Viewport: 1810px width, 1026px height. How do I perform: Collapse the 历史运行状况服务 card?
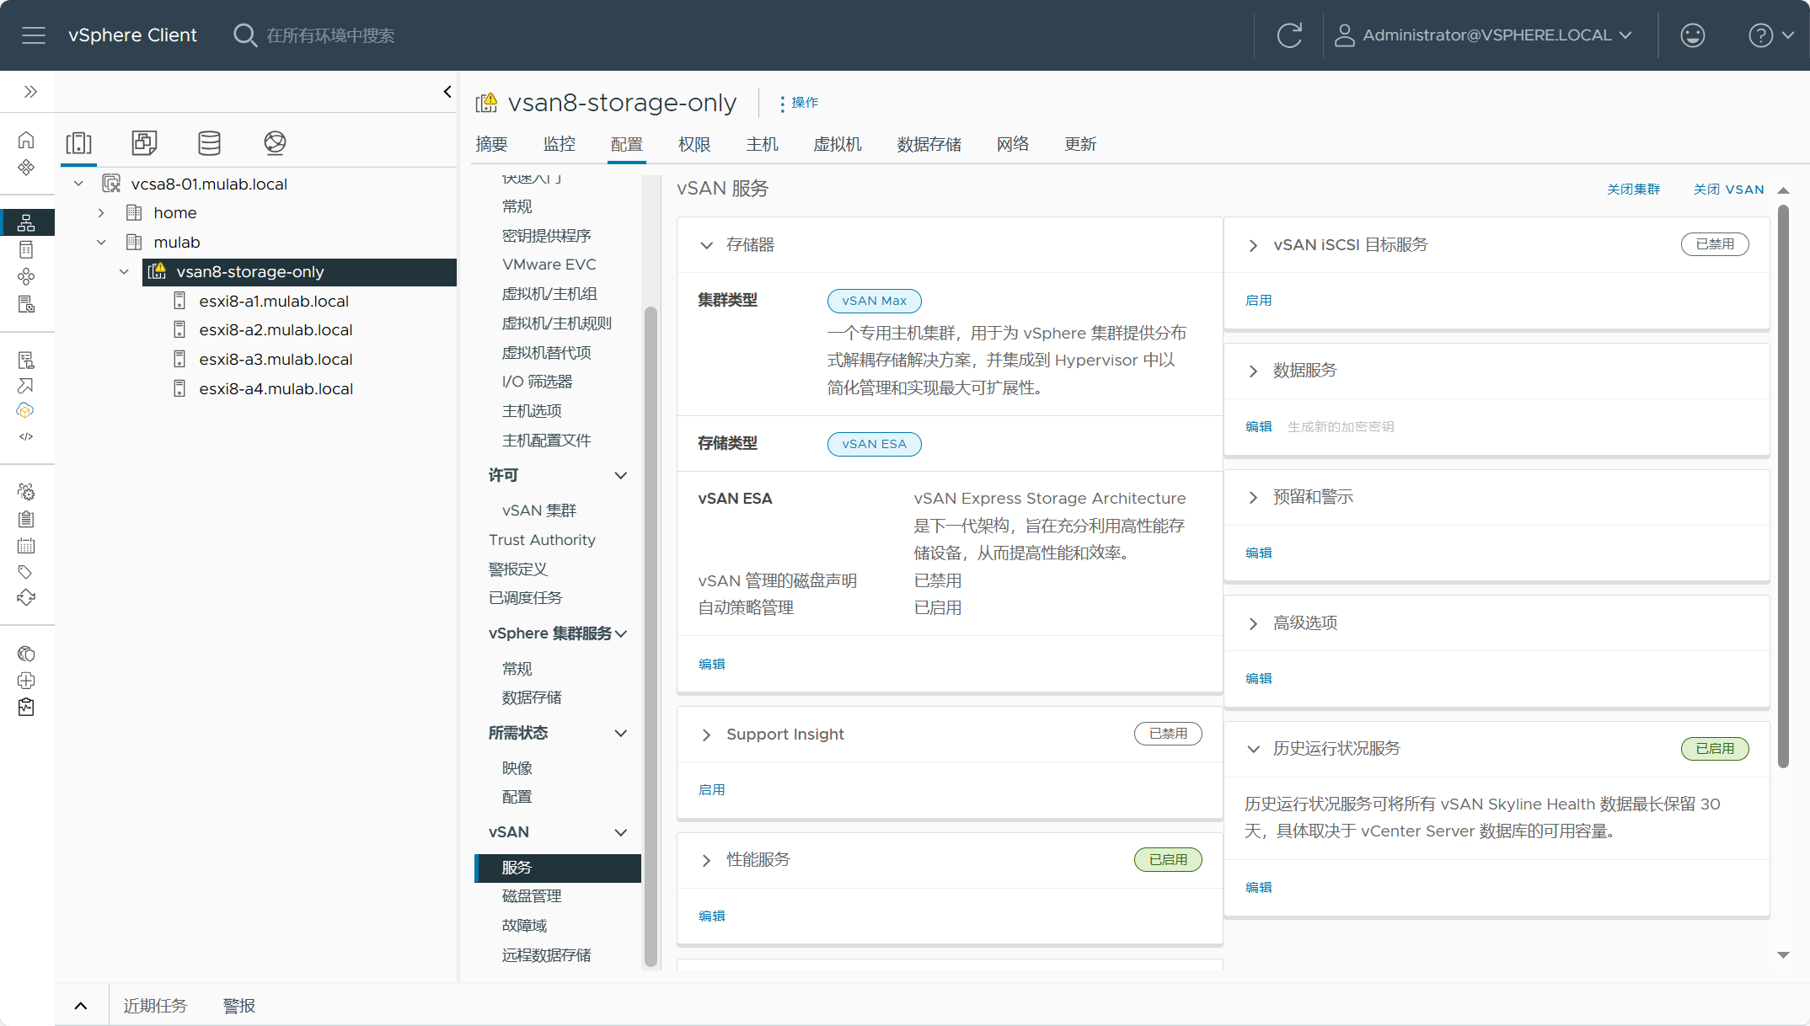(x=1253, y=749)
